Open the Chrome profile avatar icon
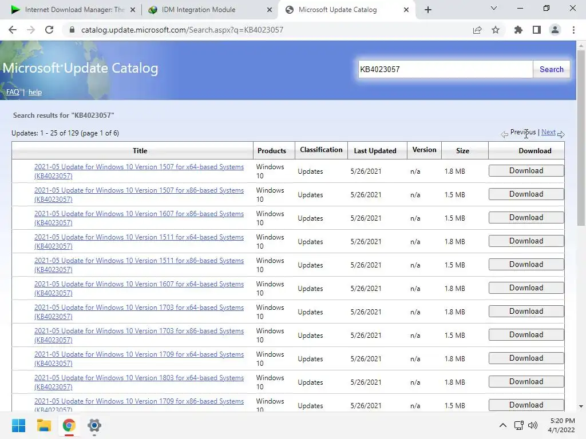The image size is (586, 439). click(555, 30)
